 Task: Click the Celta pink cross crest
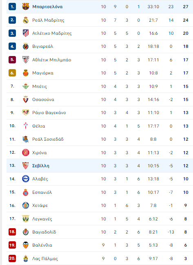(26, 126)
